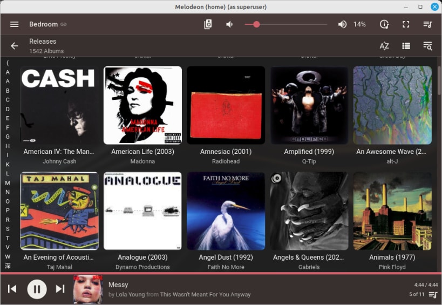
Task: Open Gabriels Angels & Queens cover
Action: [309, 211]
